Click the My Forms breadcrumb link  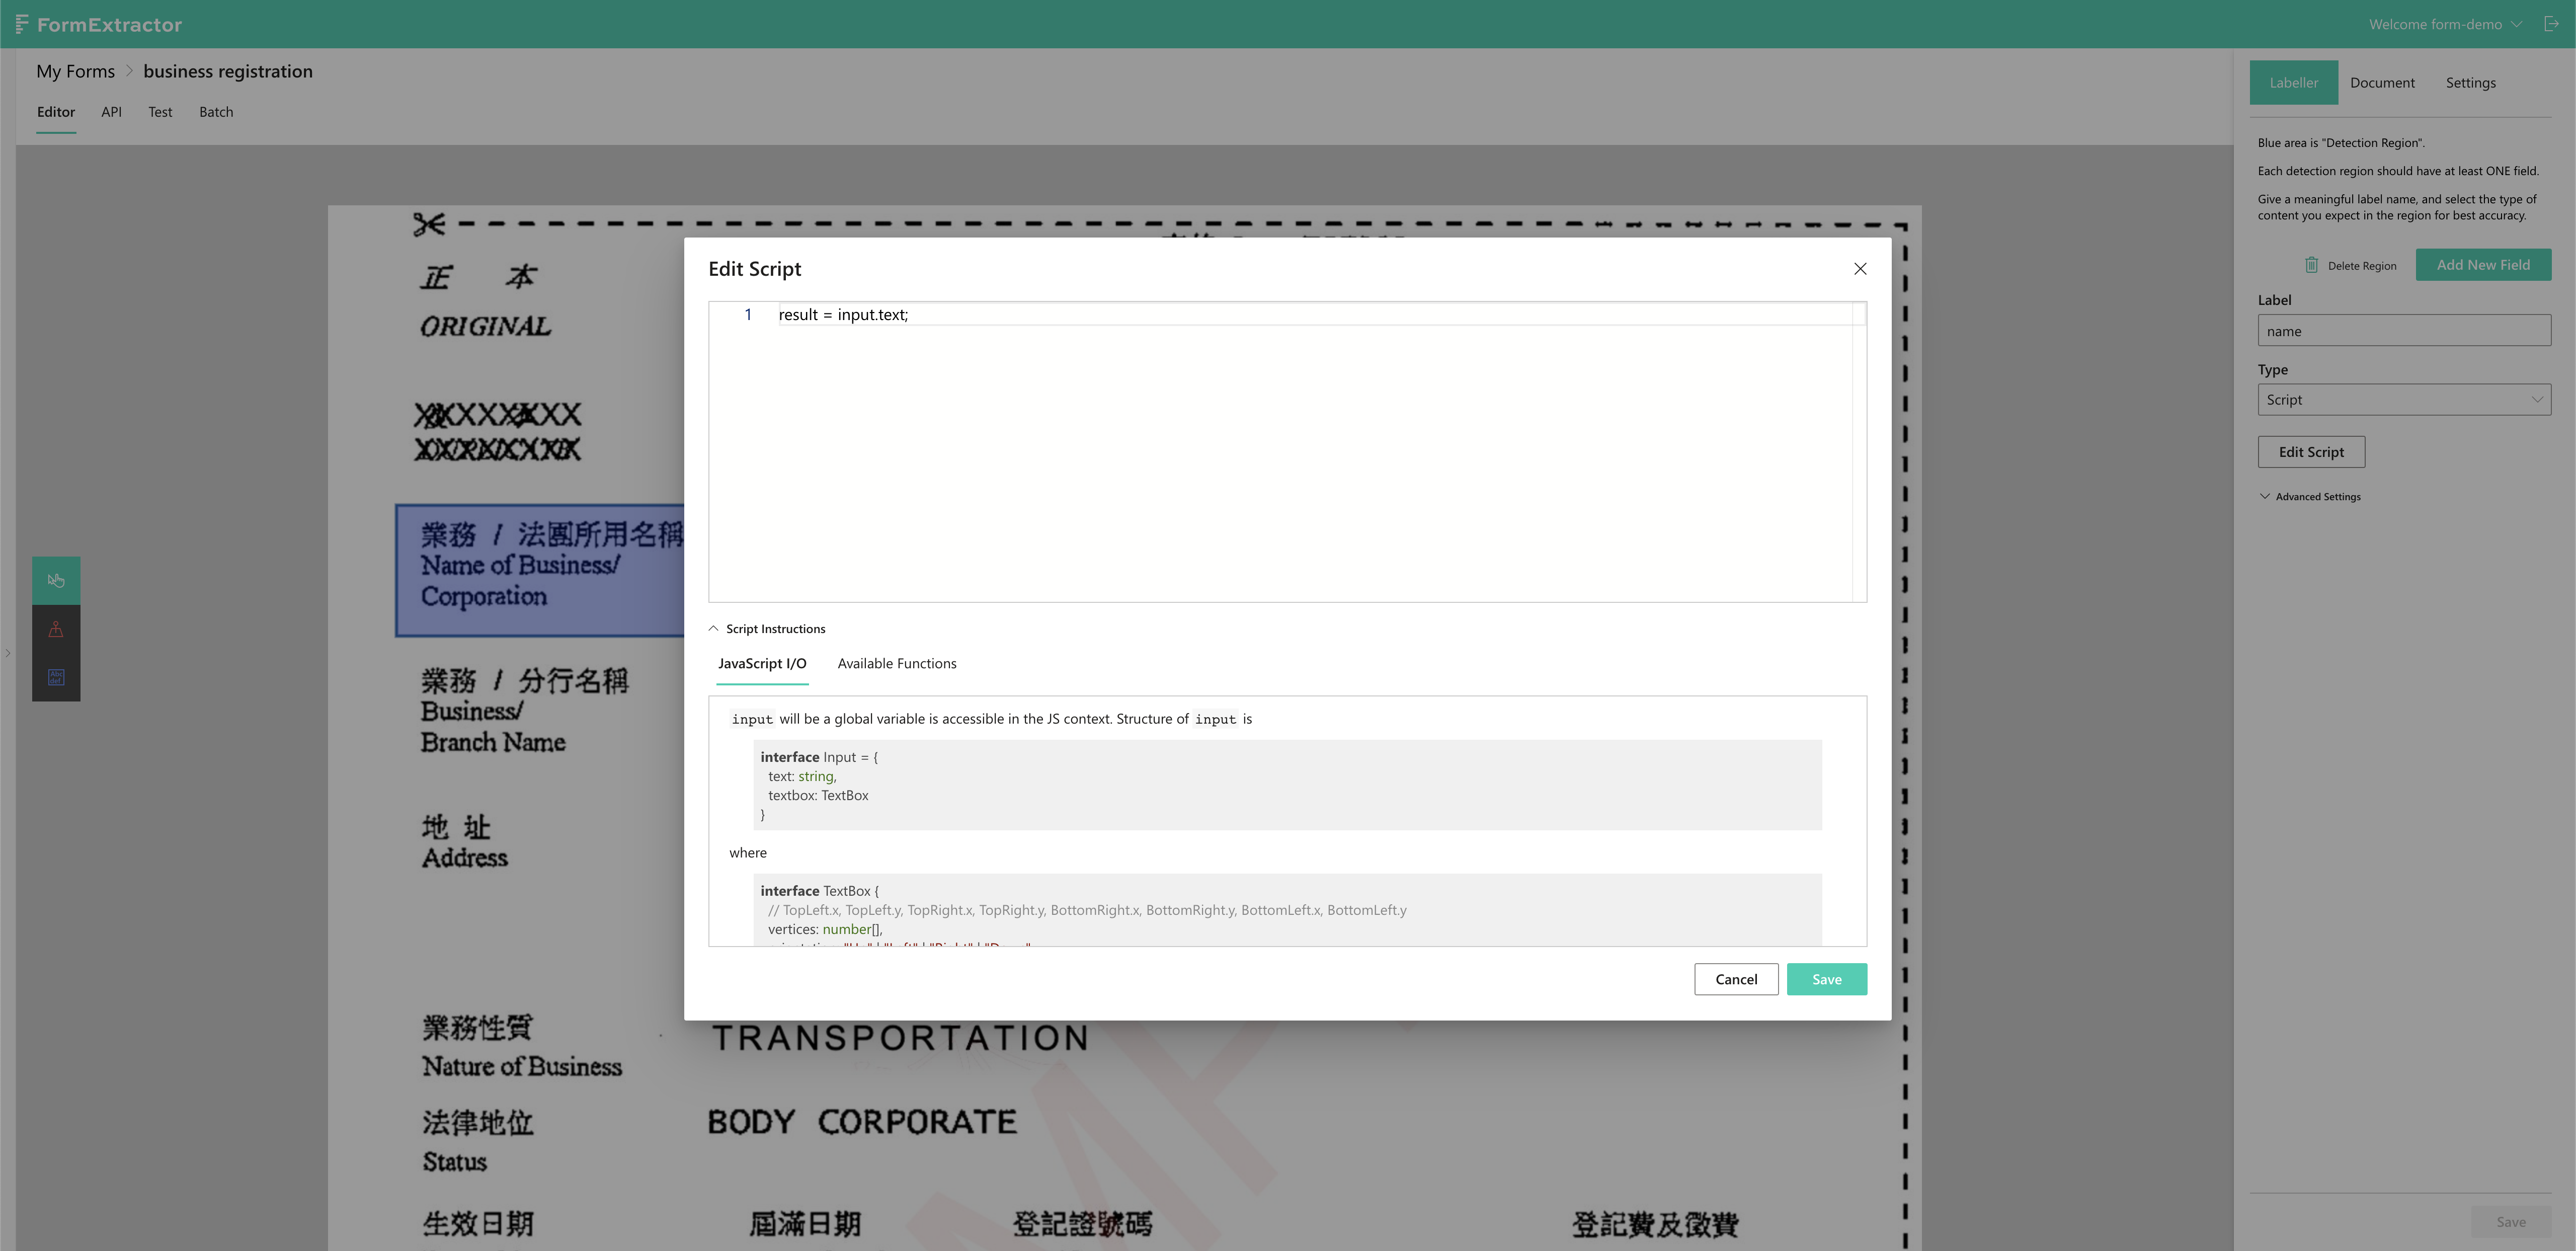pyautogui.click(x=75, y=71)
